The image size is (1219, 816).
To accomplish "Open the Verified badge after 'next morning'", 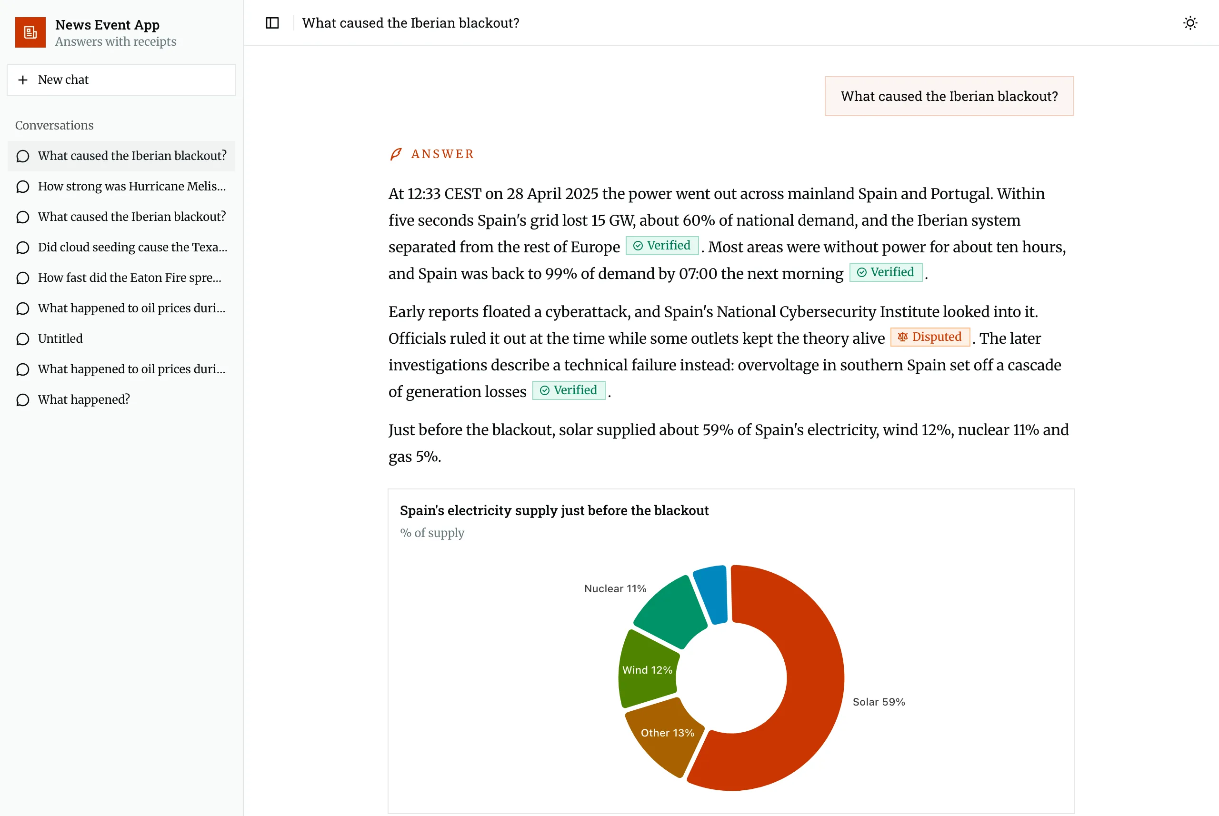I will click(885, 272).
